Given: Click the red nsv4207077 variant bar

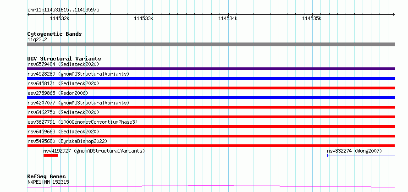Looking at the screenshot, I should [x=211, y=107].
